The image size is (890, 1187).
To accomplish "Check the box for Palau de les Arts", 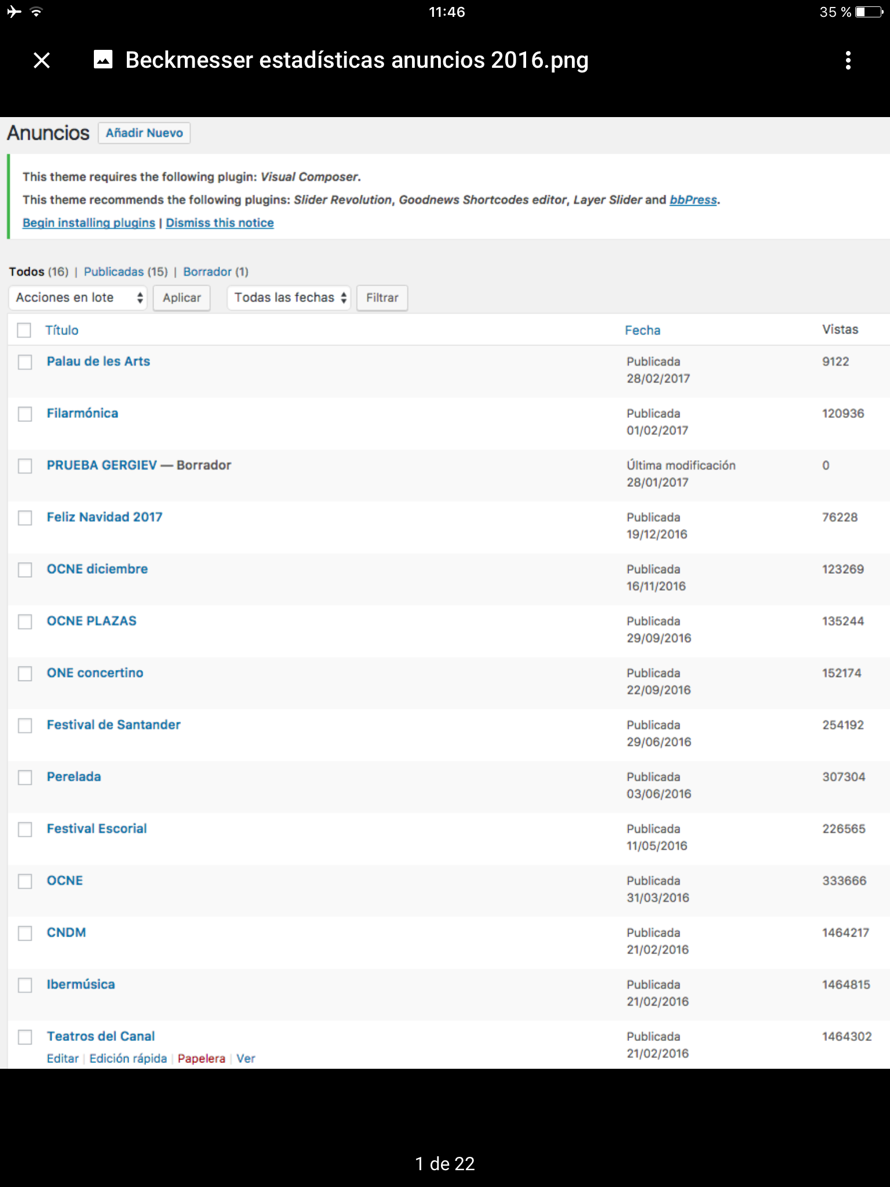I will point(25,362).
